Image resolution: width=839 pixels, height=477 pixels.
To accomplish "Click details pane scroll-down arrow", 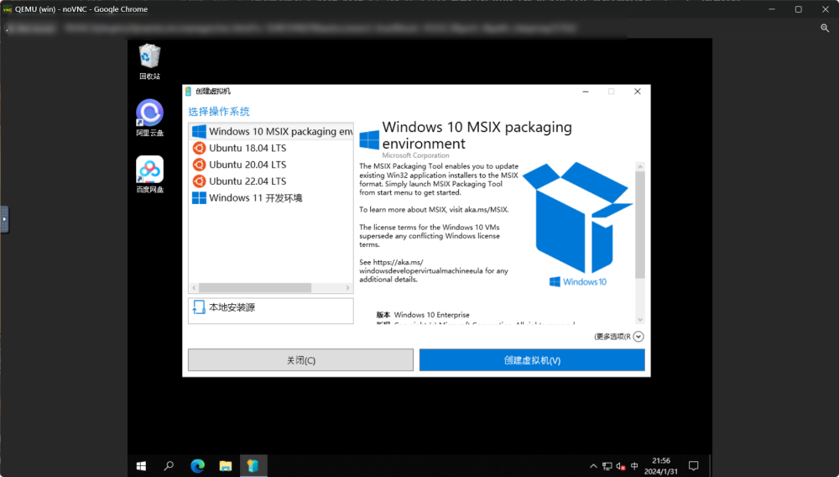I will [x=640, y=320].
